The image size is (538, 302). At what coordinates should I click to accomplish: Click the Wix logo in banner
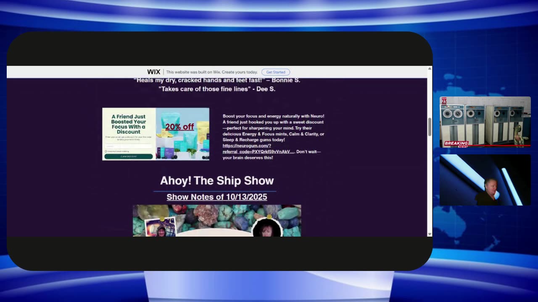(153, 72)
